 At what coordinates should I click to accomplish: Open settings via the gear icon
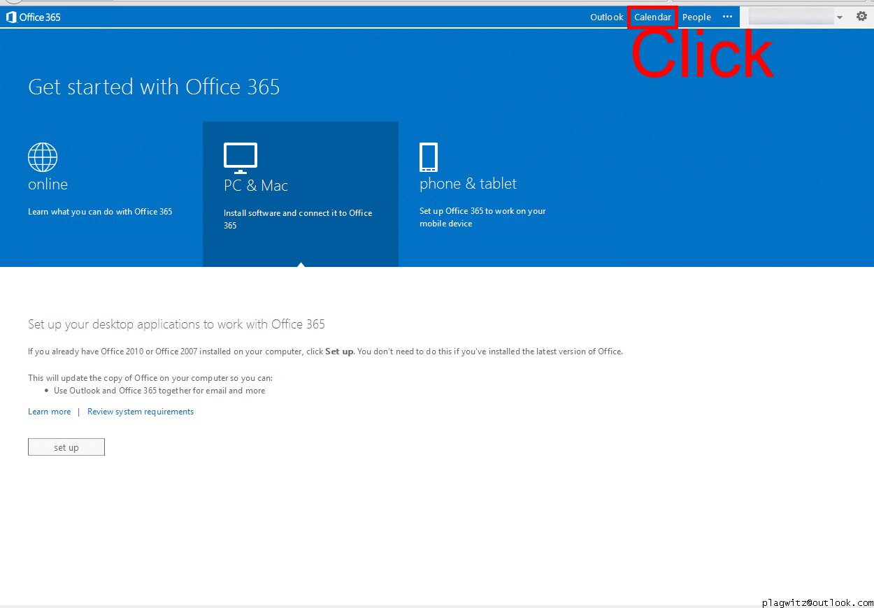[x=861, y=17]
